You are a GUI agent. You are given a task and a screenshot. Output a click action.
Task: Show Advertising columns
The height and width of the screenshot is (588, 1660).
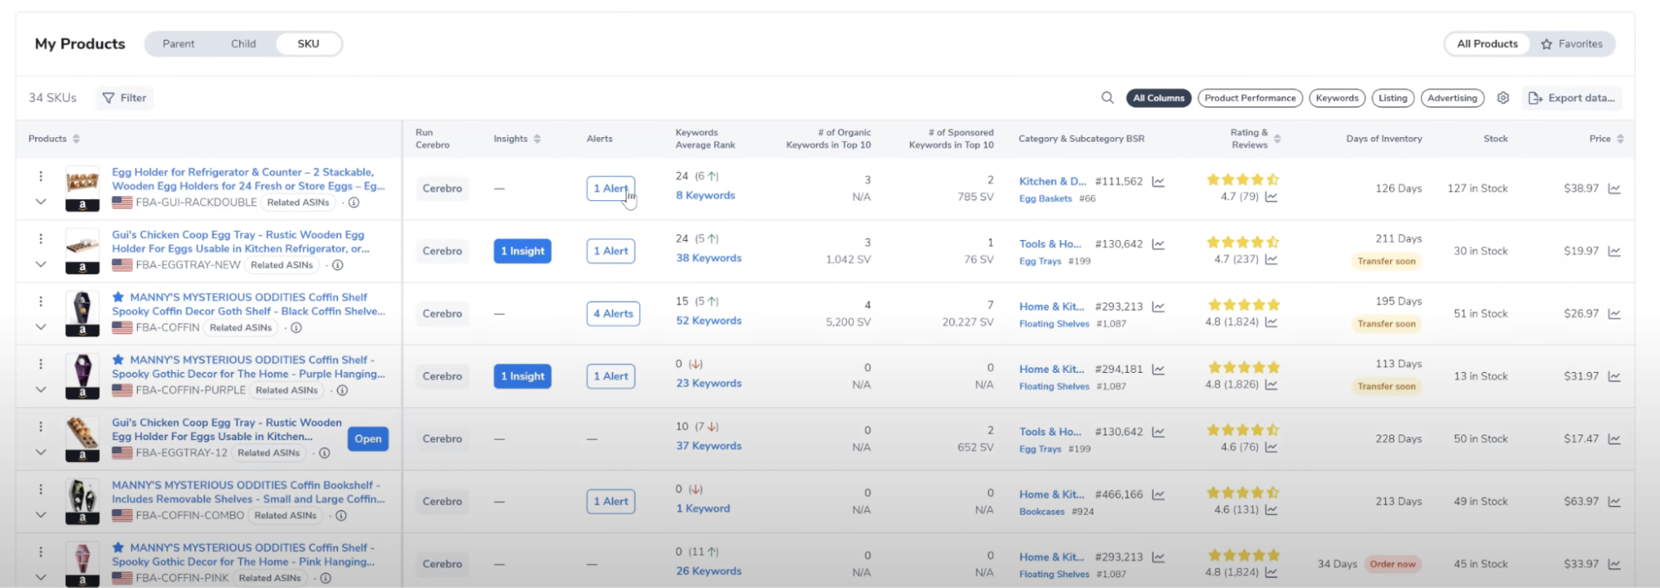pyautogui.click(x=1452, y=98)
